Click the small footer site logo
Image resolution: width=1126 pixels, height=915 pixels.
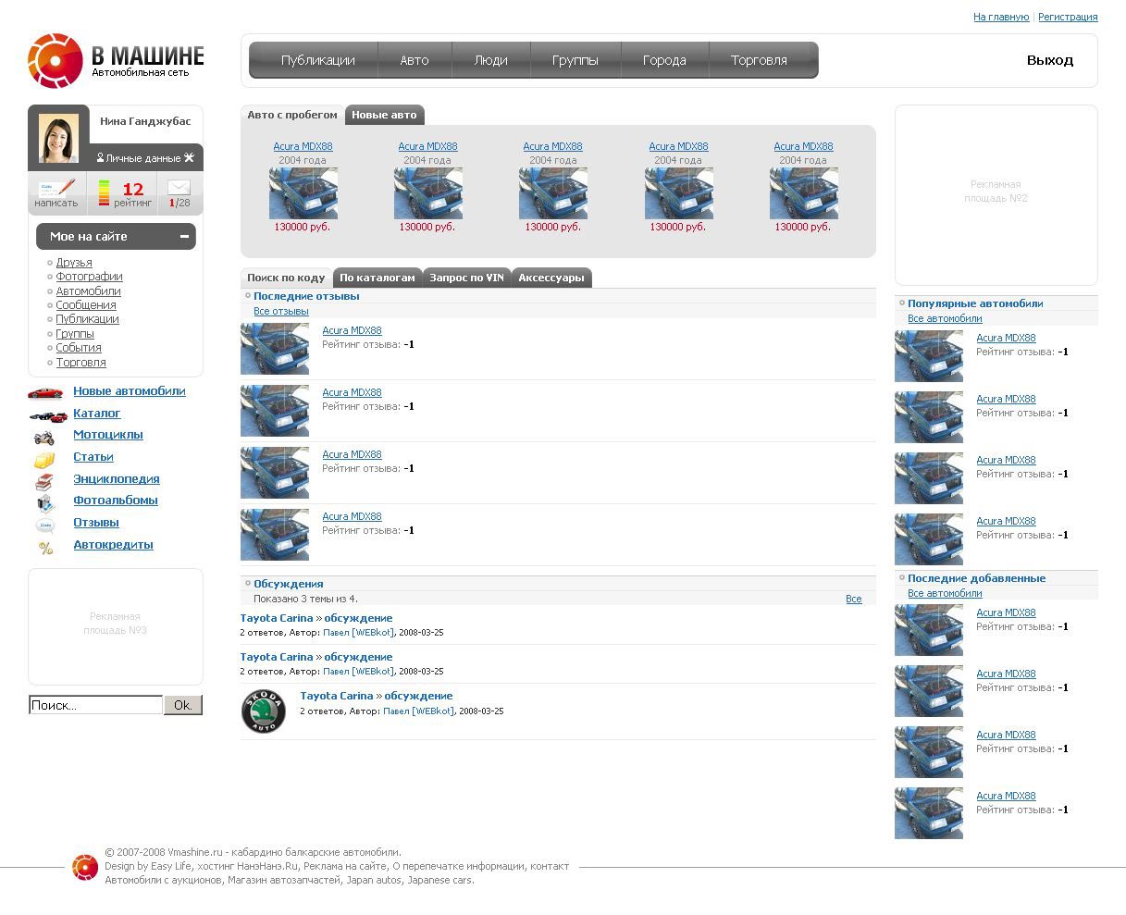(85, 867)
